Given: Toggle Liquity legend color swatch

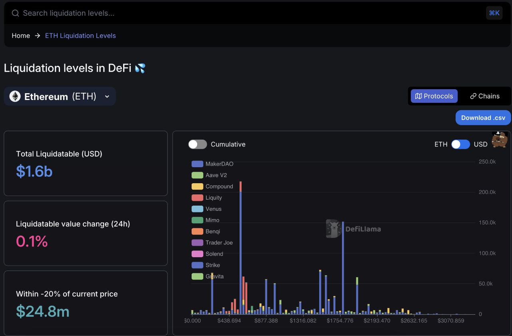Looking at the screenshot, I should (x=198, y=198).
